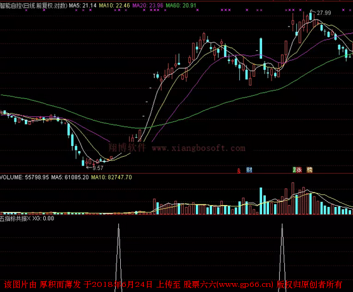Open the blue 财 financial info icon
Viewport: 353px width, 292px height.
click(x=249, y=170)
